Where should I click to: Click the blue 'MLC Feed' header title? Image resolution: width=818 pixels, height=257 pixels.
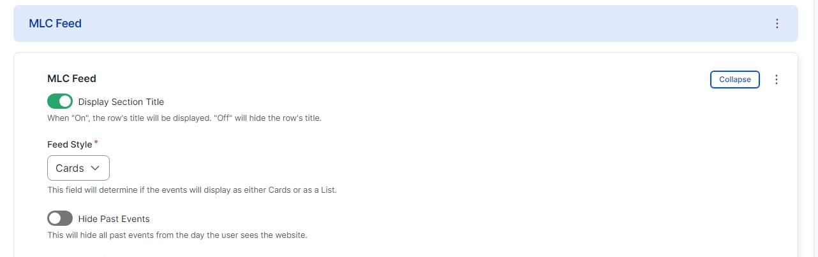click(x=55, y=24)
